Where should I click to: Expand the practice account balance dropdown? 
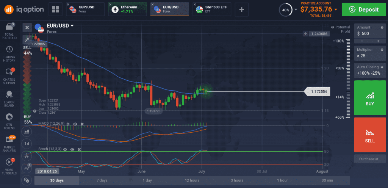(x=336, y=9)
